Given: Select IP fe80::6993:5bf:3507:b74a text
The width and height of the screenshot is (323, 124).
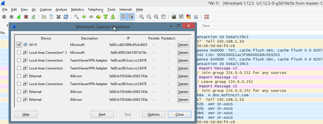Looking at the screenshot, I should tap(128, 52).
